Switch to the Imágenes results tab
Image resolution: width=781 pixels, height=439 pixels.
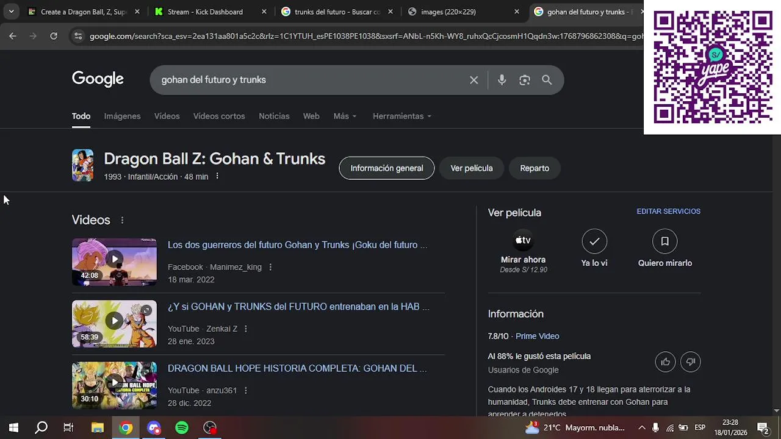point(122,116)
